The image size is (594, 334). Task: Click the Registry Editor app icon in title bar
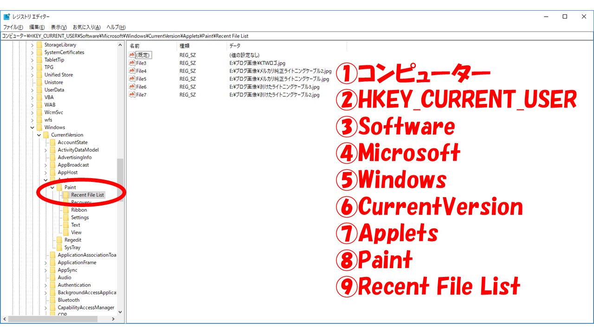(x=6, y=17)
